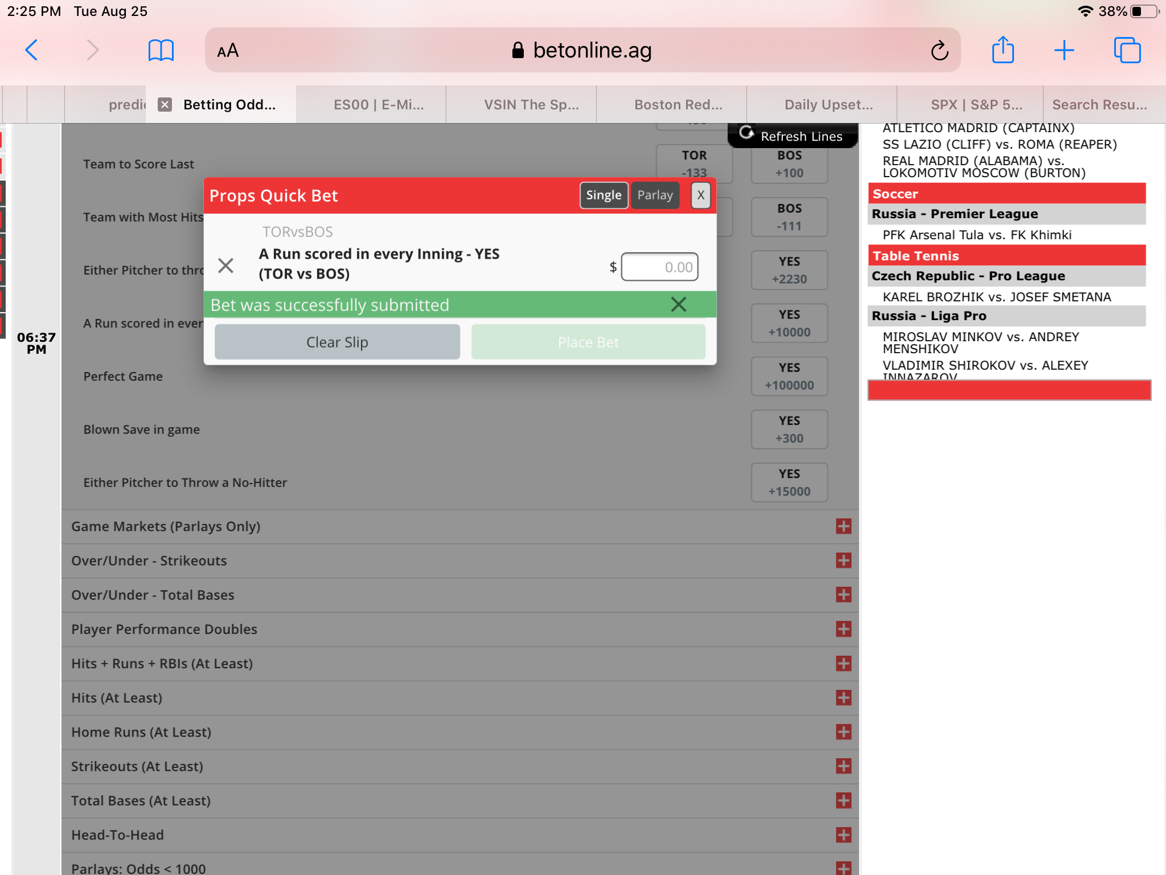Screen dimensions: 1166x875
Task: Tap the battery status indicator
Action: click(x=1146, y=11)
